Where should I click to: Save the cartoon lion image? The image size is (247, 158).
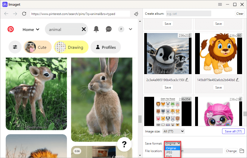[x=218, y=88]
